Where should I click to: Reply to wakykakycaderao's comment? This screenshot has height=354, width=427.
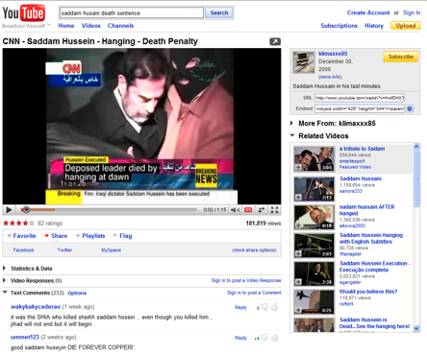[x=240, y=307]
